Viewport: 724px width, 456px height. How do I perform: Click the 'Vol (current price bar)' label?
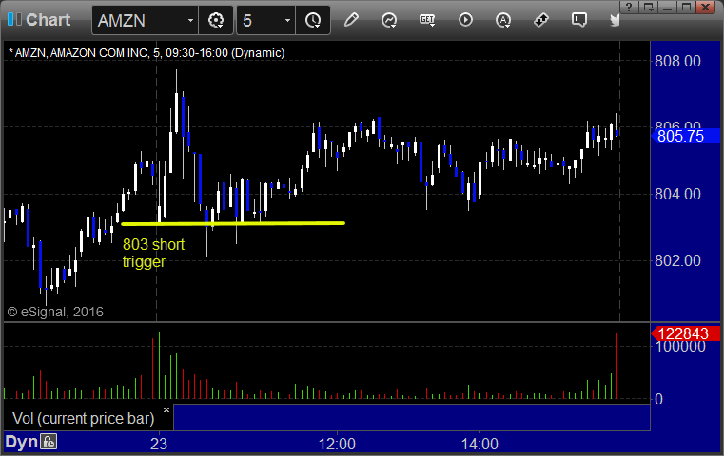click(83, 419)
